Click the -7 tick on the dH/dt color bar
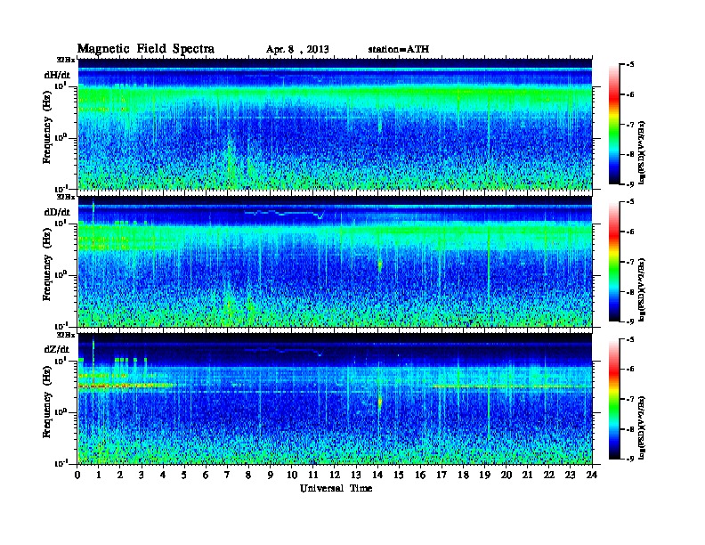This screenshot has height=545, width=705. [629, 125]
